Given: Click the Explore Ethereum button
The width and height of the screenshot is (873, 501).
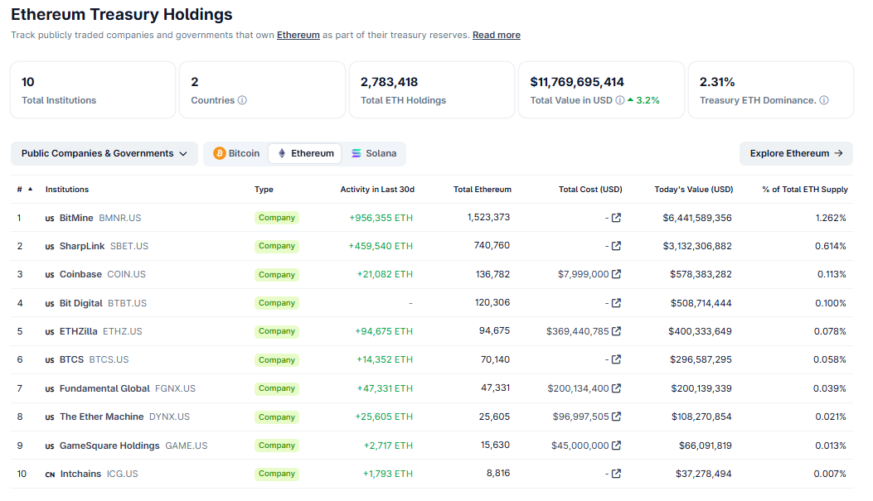Looking at the screenshot, I should tap(796, 153).
